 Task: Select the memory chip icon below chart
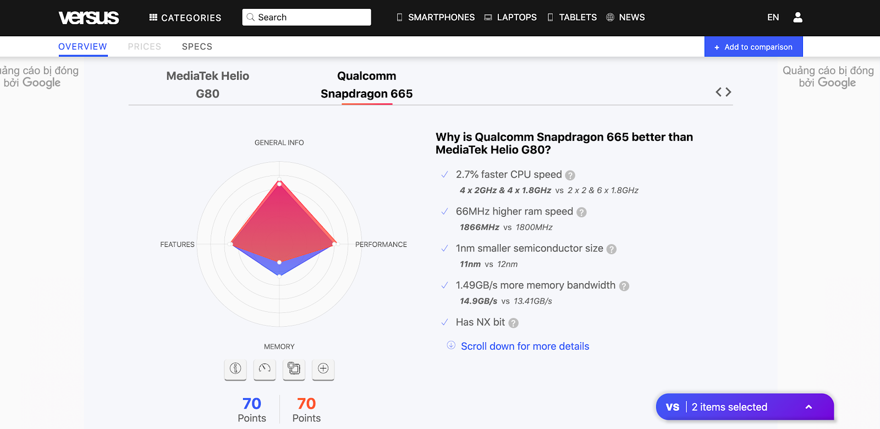coord(294,369)
